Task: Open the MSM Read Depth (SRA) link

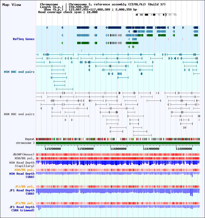Action: click(22, 175)
